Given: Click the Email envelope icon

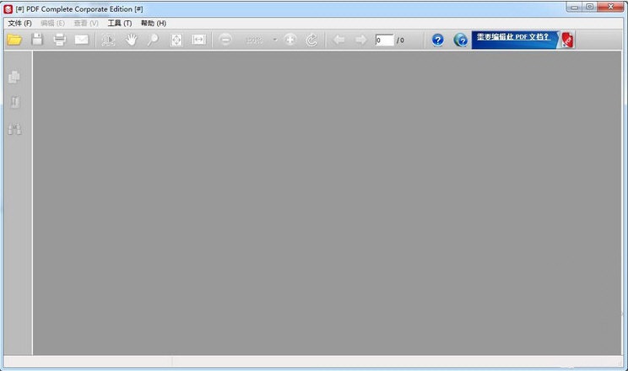Looking at the screenshot, I should [82, 40].
